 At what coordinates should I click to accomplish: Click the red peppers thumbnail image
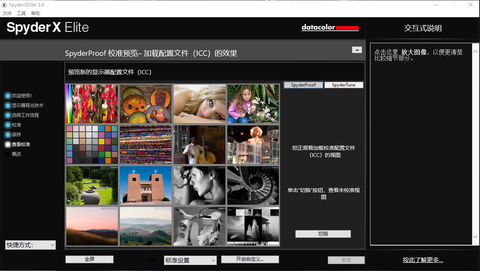92,104
